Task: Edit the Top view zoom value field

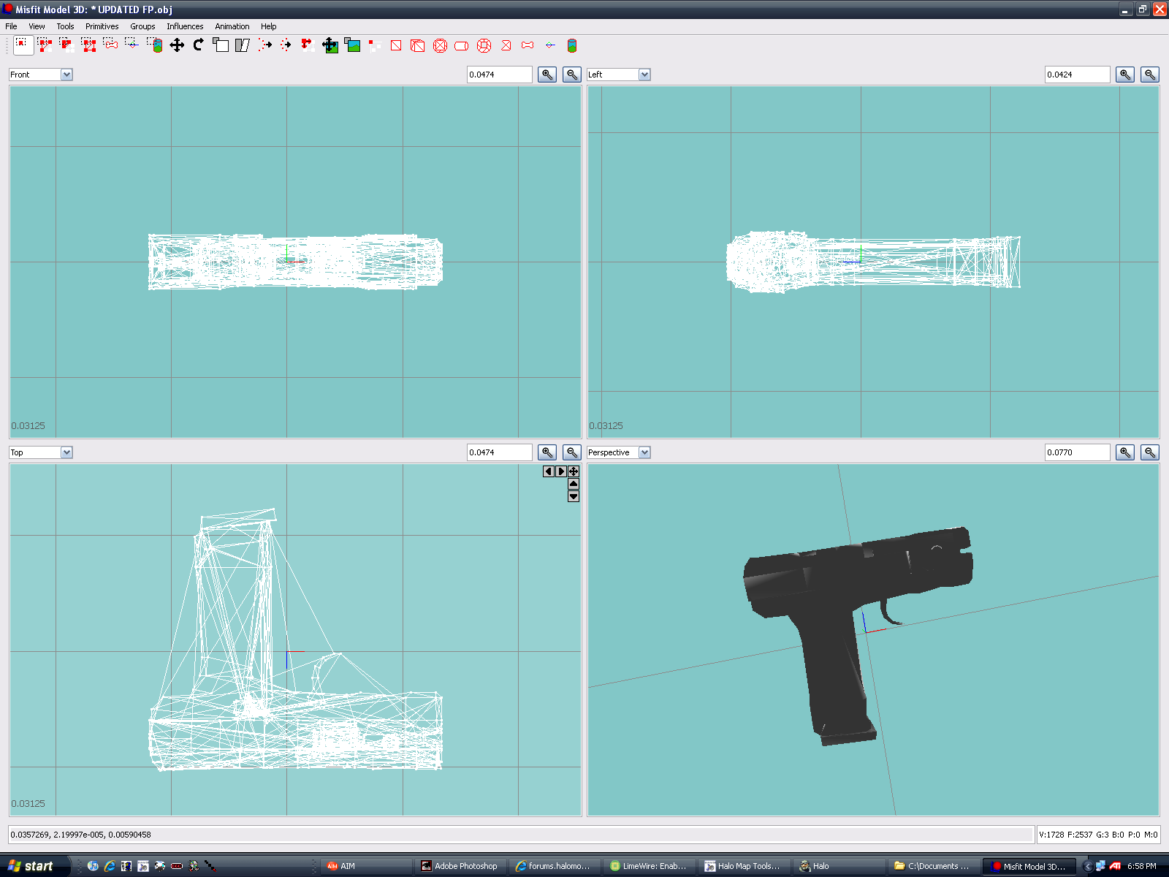Action: tap(500, 452)
